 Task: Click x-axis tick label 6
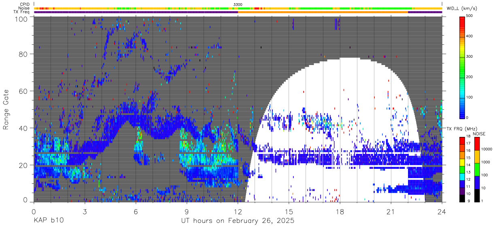(136, 212)
